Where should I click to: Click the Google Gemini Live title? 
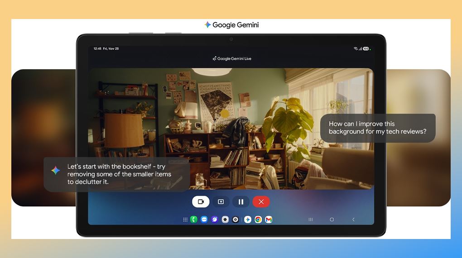point(231,58)
